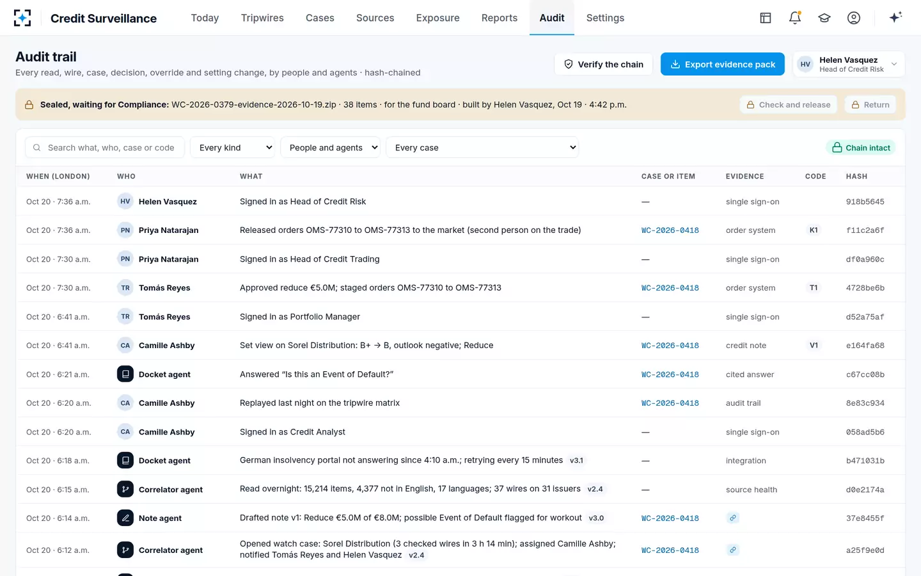The image size is (921, 576).
Task: Open the Sources tab
Action: click(x=375, y=18)
